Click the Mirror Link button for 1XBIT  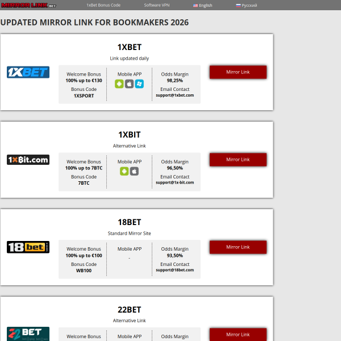pyautogui.click(x=238, y=160)
